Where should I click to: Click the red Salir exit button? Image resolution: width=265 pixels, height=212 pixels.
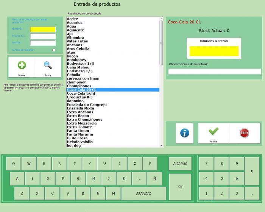click(245, 133)
